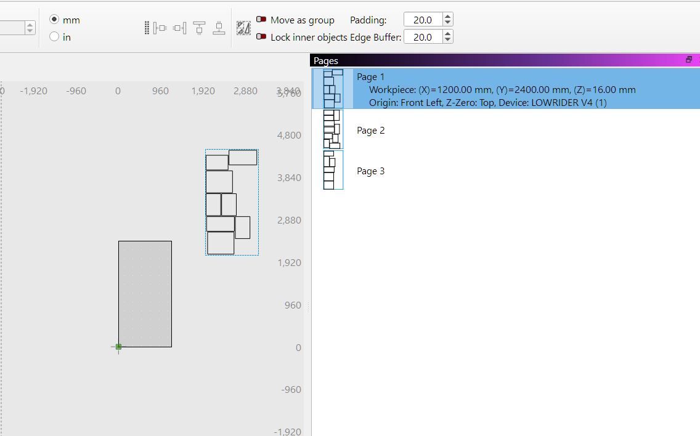Increase Padding value with up arrow

click(x=448, y=16)
